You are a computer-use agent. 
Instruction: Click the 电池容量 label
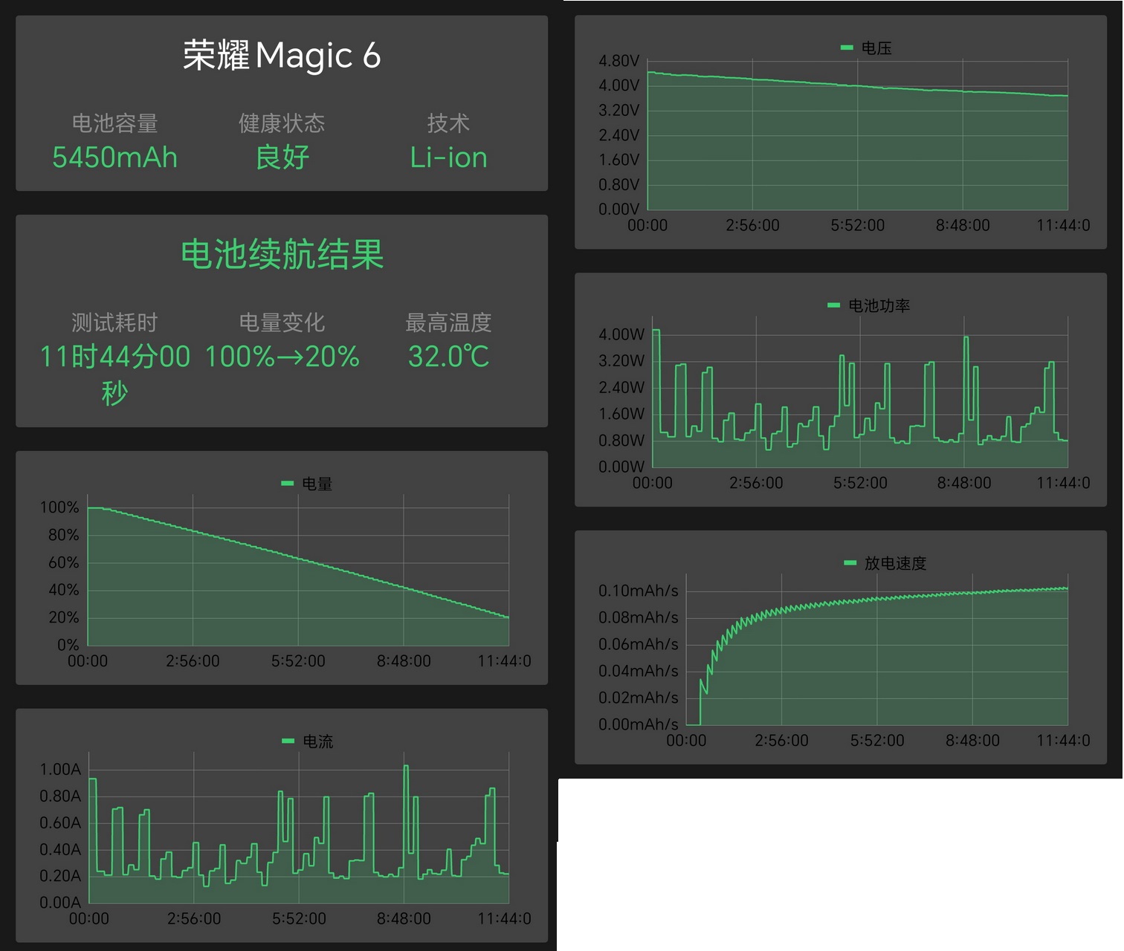coord(115,123)
